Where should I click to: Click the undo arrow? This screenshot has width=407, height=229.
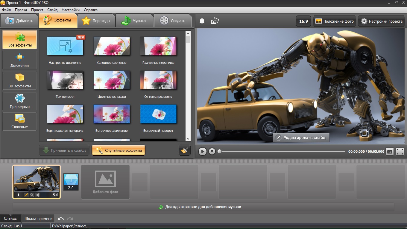[61, 219]
